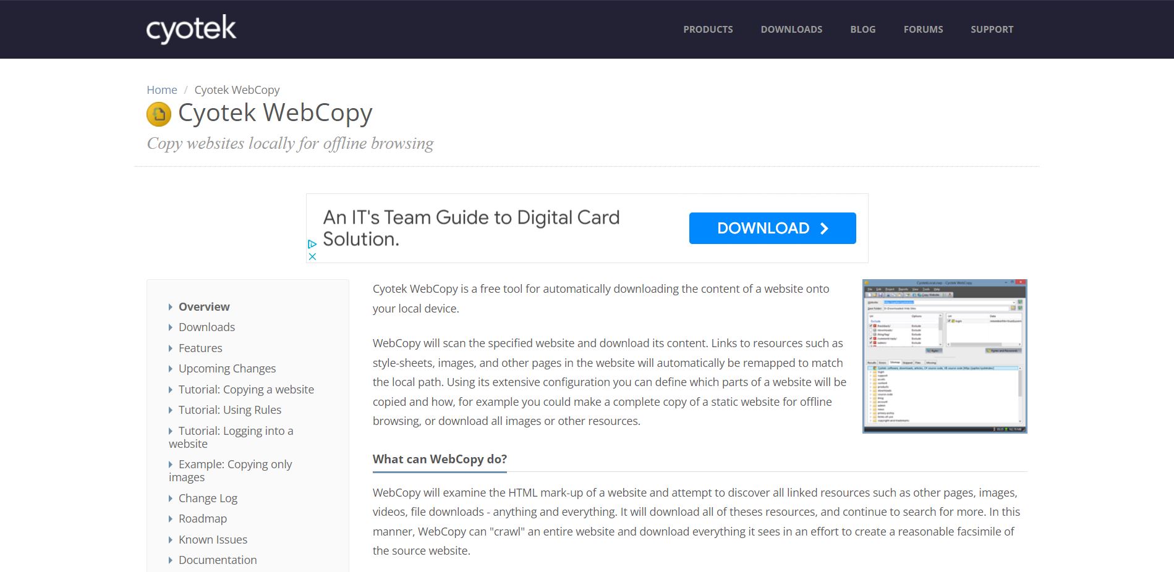Open the Support nav link

click(992, 29)
